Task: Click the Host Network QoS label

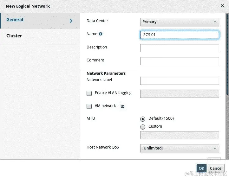Action: click(103, 147)
